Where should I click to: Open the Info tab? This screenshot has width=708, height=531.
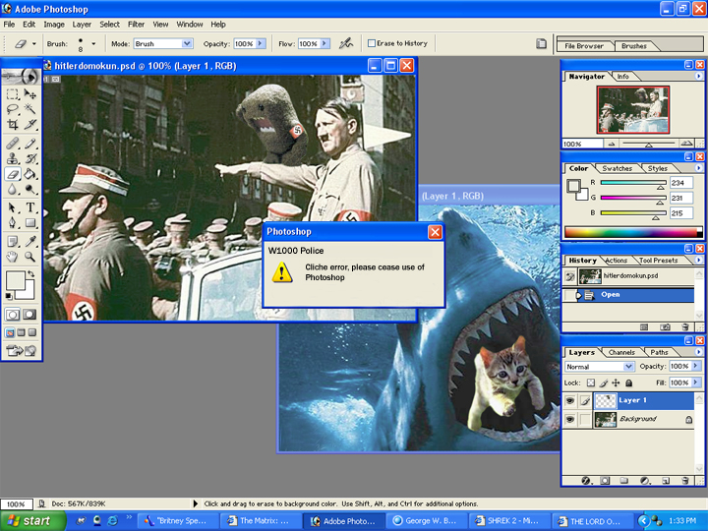[622, 77]
